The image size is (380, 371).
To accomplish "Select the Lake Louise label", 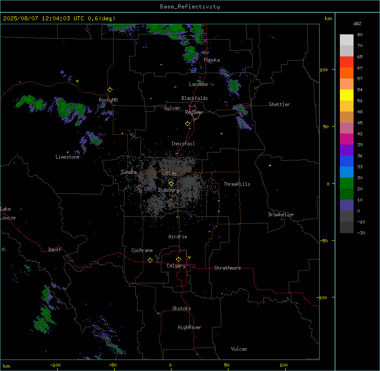I will tap(8, 213).
